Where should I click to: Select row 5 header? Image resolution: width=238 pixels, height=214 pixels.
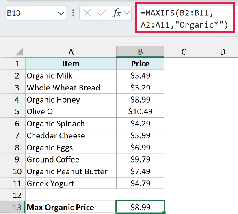coord(13,111)
